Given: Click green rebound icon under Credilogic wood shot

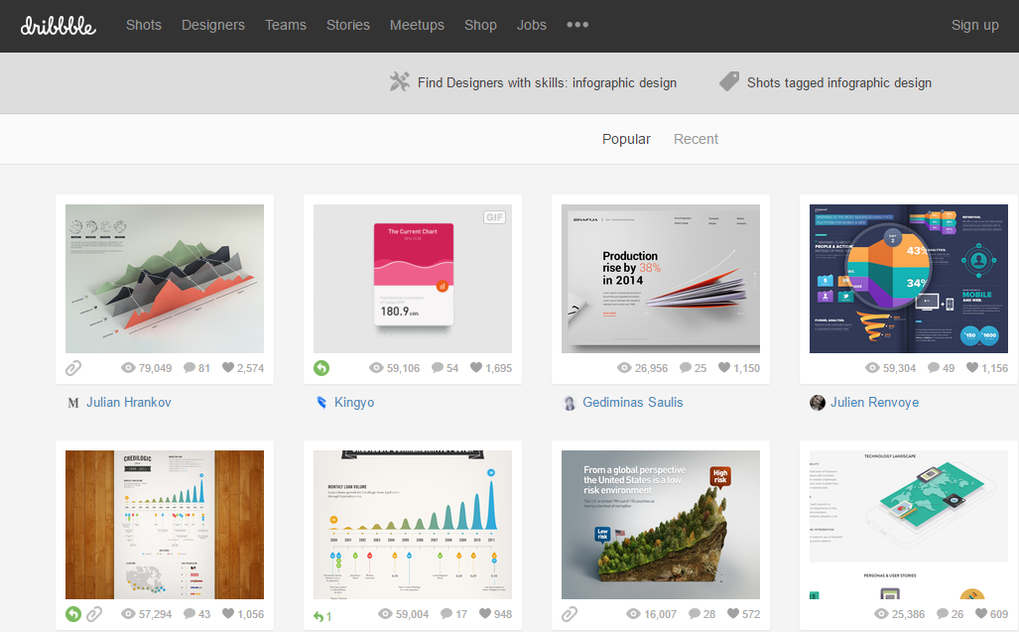Looking at the screenshot, I should coord(73,614).
